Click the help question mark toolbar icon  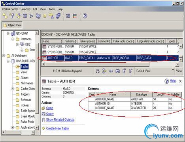pos(85,16)
